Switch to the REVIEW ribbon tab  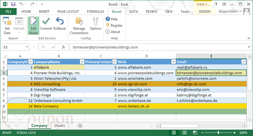(151, 11)
